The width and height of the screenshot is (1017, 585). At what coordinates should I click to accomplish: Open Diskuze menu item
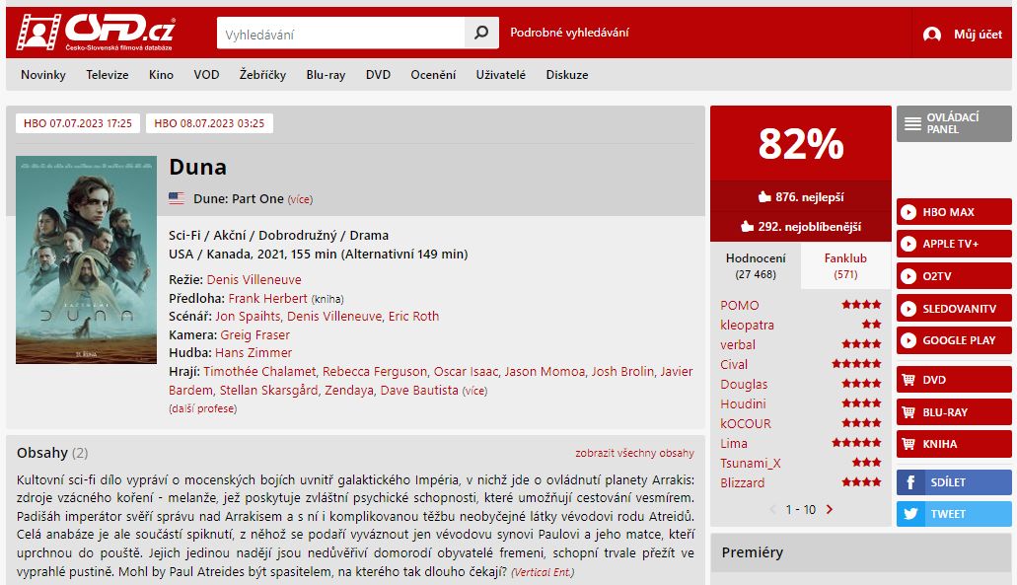click(x=567, y=75)
